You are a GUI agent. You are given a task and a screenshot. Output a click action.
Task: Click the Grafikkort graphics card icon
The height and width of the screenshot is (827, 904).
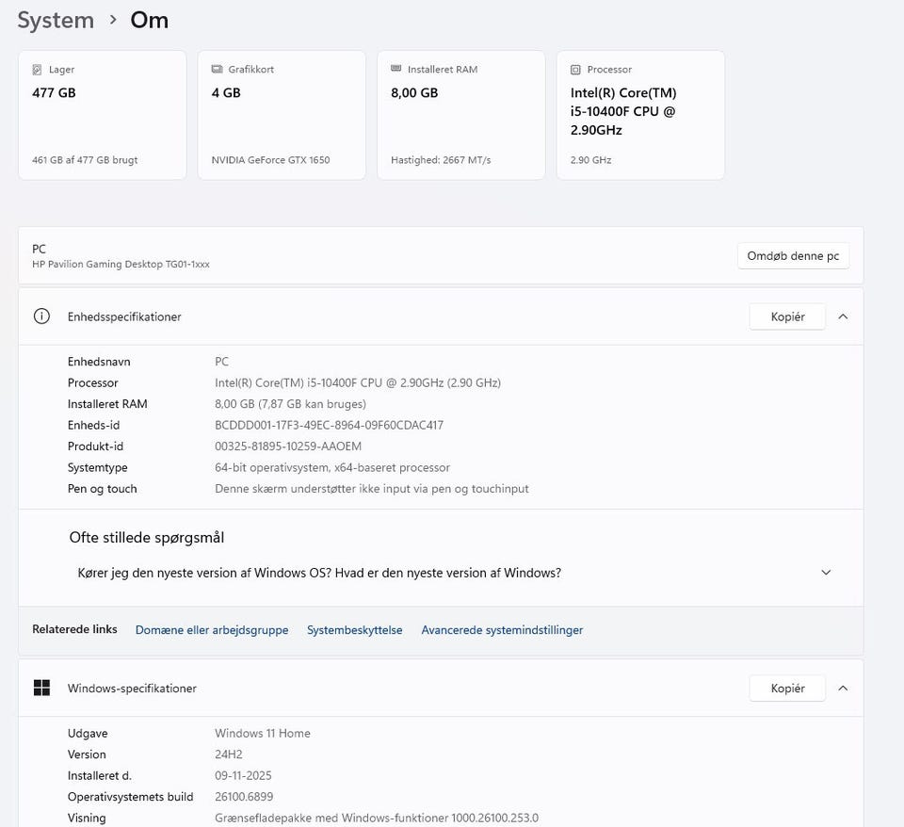click(x=217, y=70)
